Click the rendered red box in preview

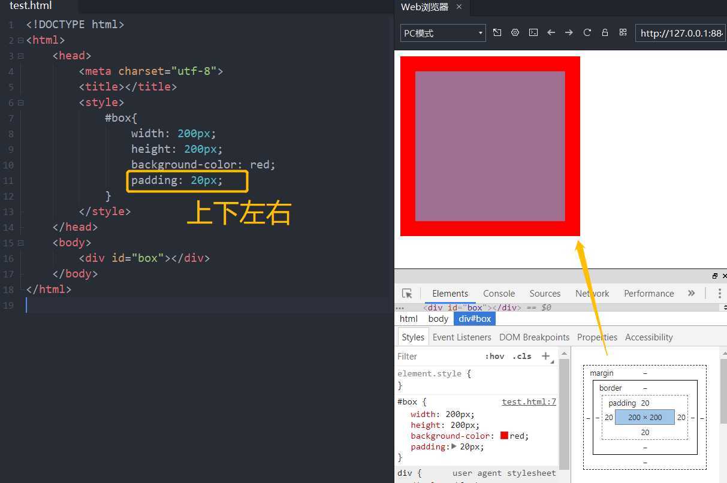coord(490,146)
